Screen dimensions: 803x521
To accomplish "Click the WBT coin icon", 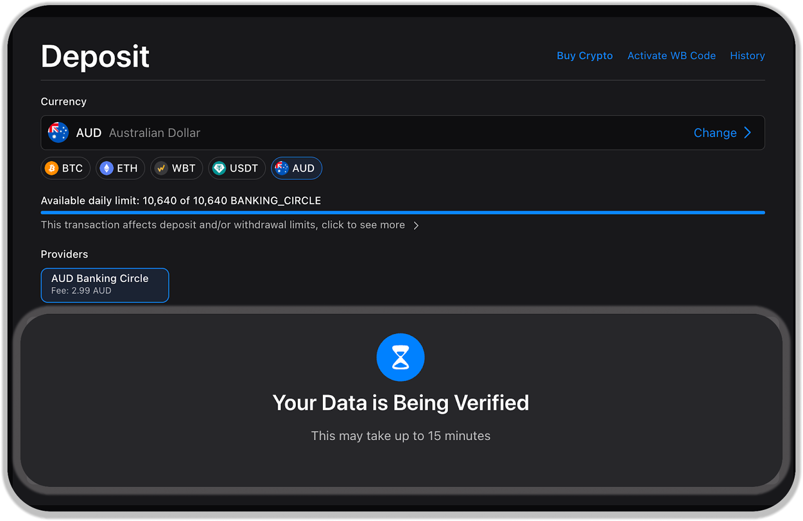I will coord(161,168).
